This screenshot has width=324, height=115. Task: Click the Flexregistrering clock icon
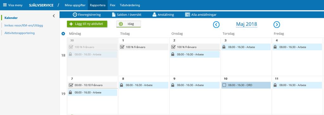point(75,14)
